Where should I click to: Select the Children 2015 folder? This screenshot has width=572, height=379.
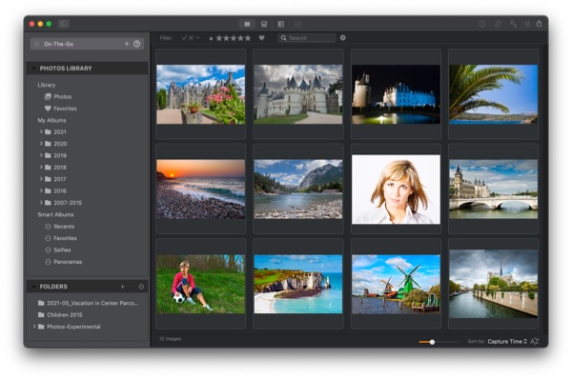[x=60, y=315]
